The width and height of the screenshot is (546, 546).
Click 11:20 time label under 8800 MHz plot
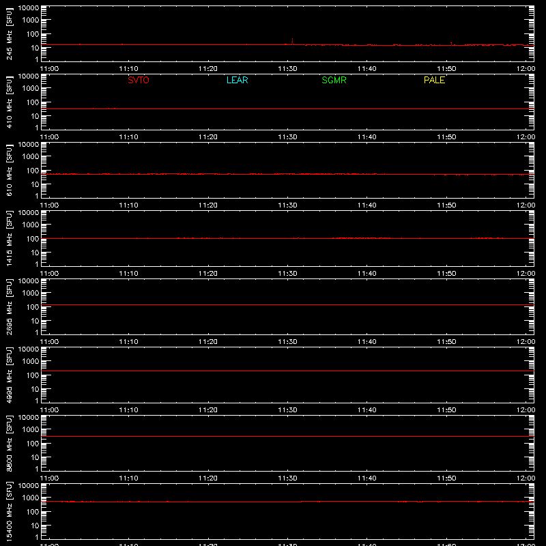pos(208,478)
